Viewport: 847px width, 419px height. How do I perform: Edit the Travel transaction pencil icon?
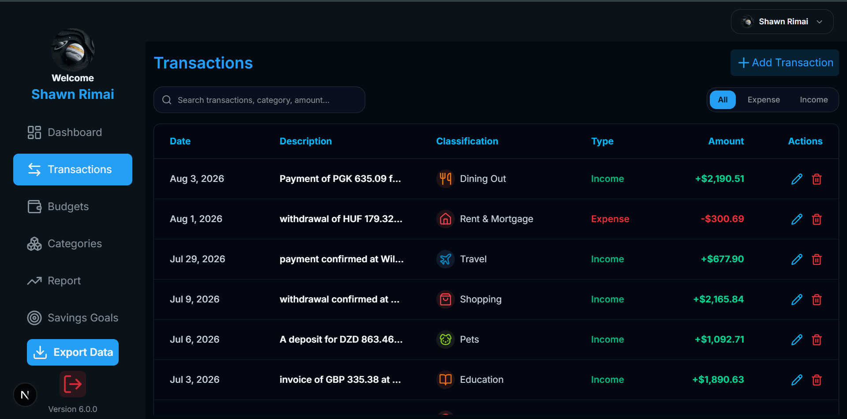[797, 259]
